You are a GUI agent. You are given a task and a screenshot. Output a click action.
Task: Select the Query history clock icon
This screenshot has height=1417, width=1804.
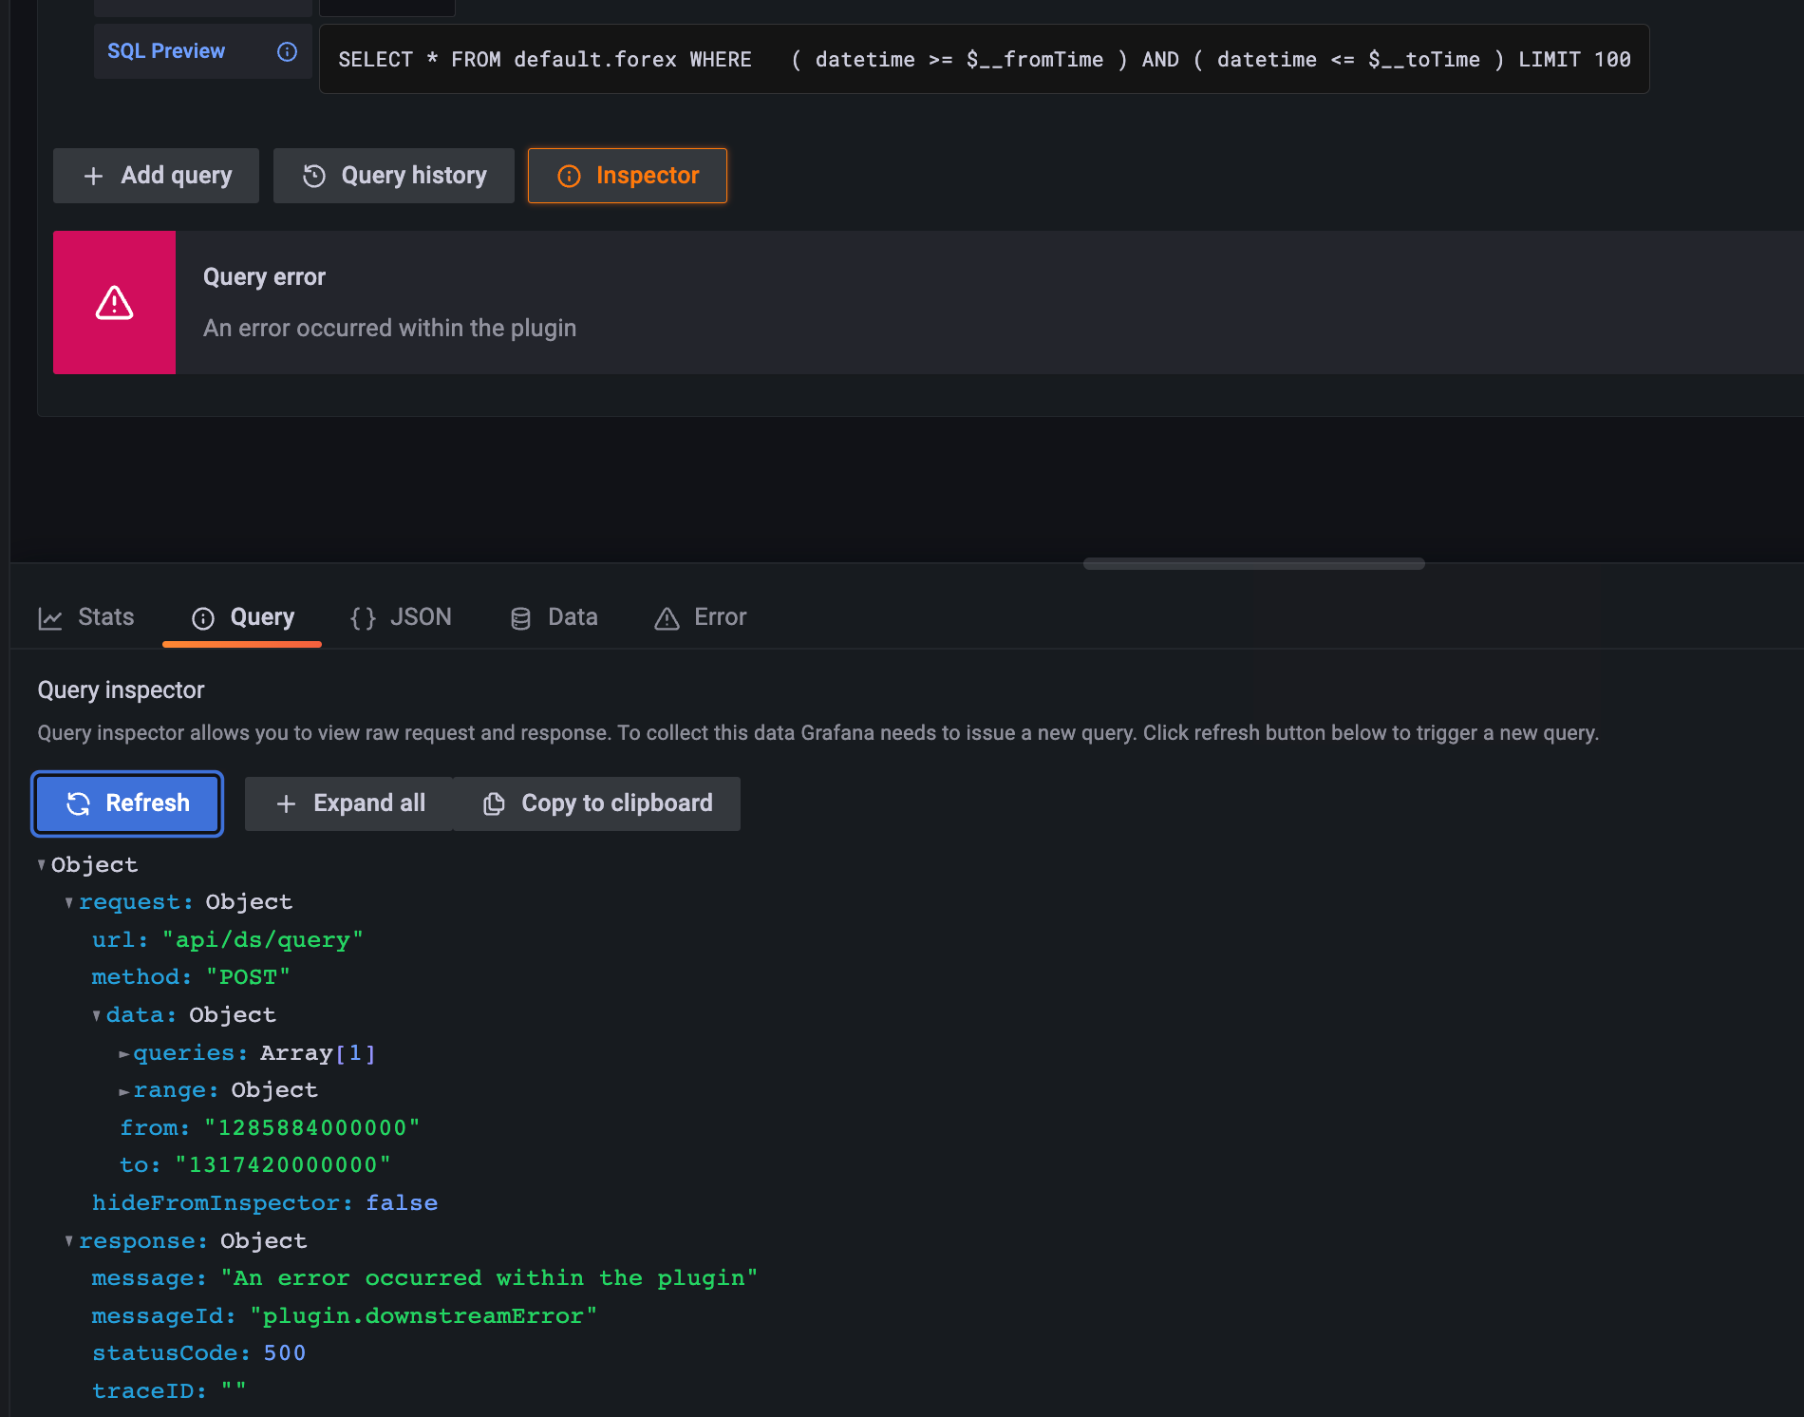click(x=314, y=175)
